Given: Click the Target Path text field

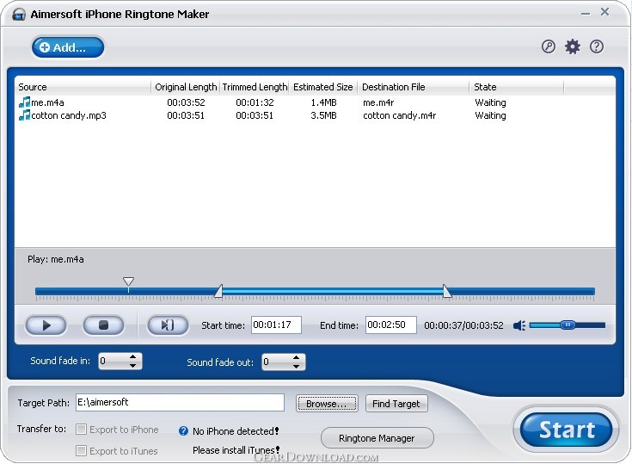Looking at the screenshot, I should (x=180, y=403).
